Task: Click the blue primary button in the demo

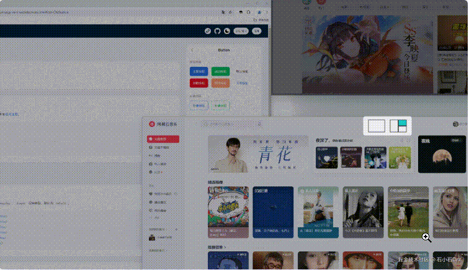Action: pos(199,71)
